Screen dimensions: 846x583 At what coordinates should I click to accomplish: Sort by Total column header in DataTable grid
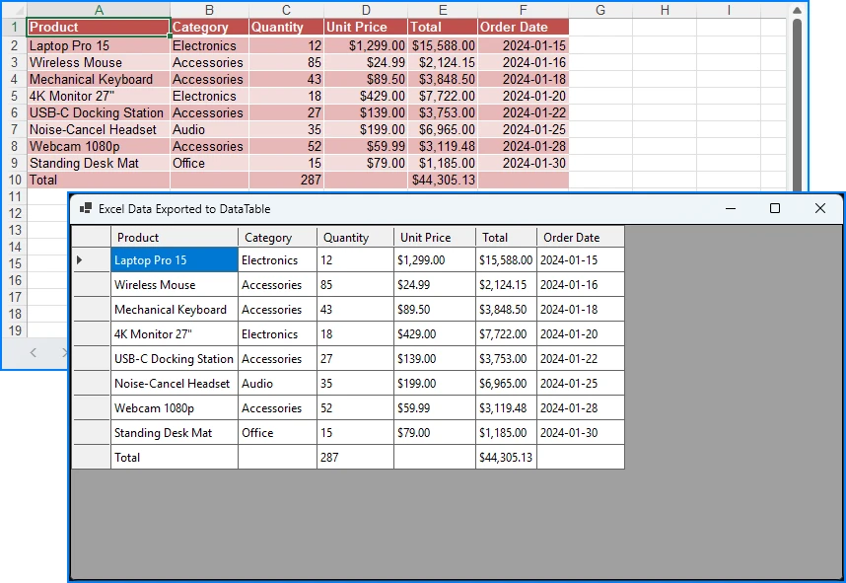point(506,237)
